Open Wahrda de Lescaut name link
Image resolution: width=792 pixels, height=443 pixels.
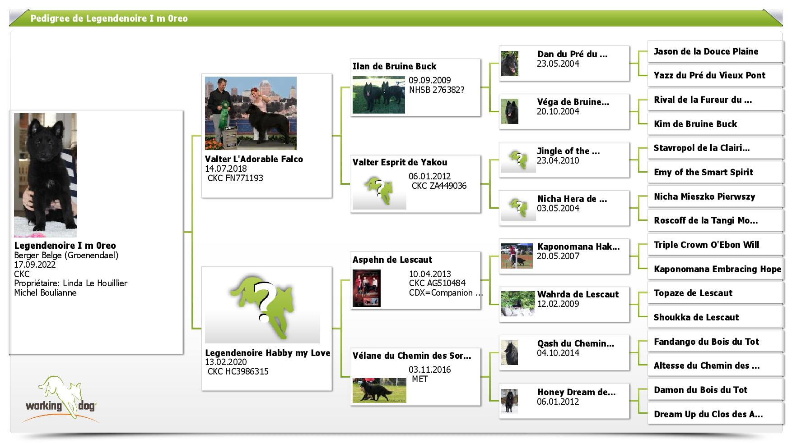tap(578, 294)
